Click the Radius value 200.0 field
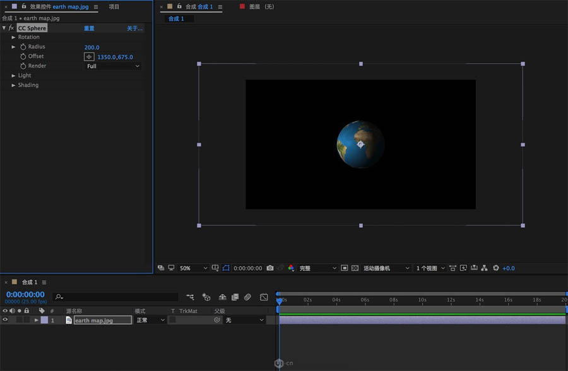568x371 pixels. (x=92, y=47)
